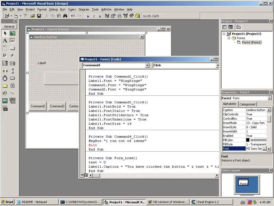Click the Open Project toolbar icon
The height and width of the screenshot is (206, 274).
[33, 16]
